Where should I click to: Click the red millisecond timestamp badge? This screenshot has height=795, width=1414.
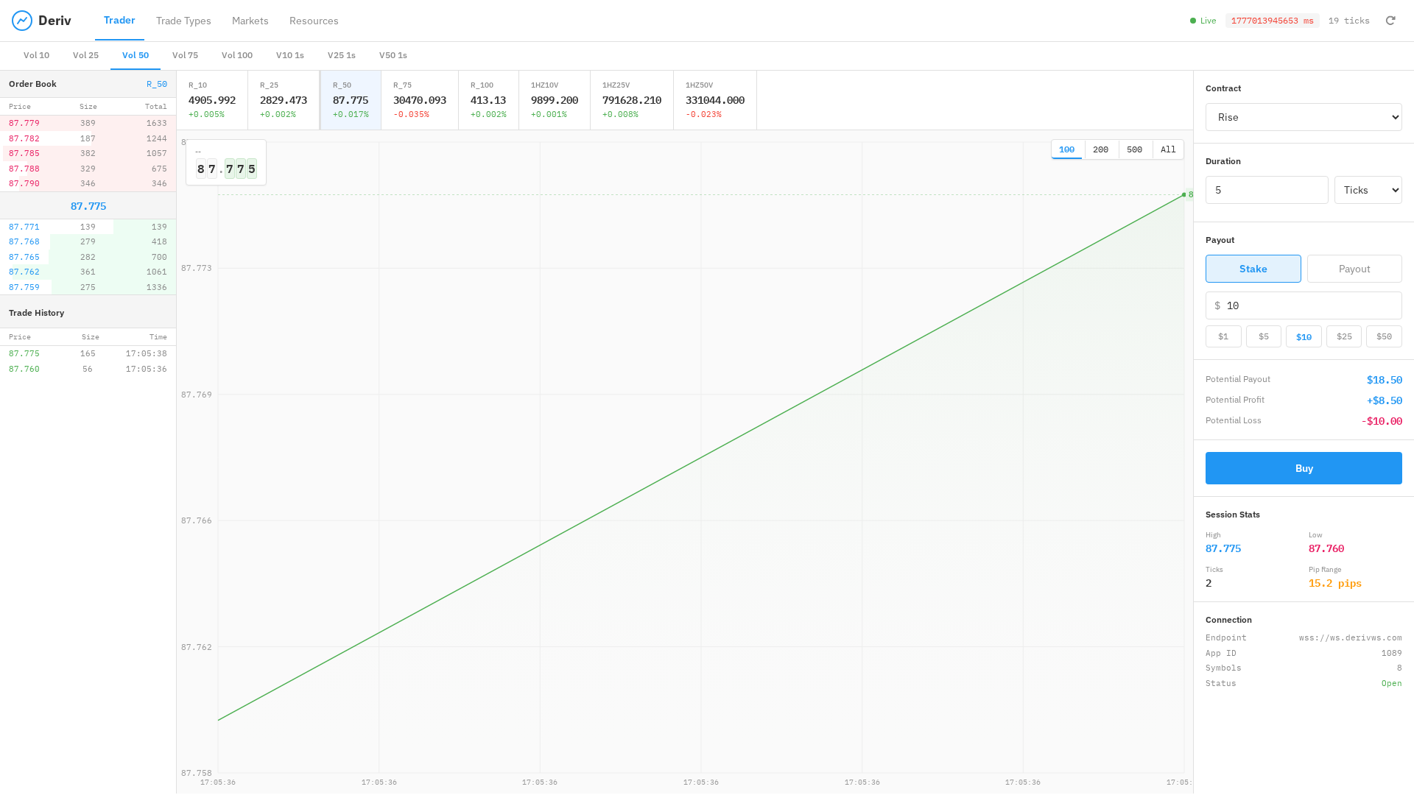1272,21
